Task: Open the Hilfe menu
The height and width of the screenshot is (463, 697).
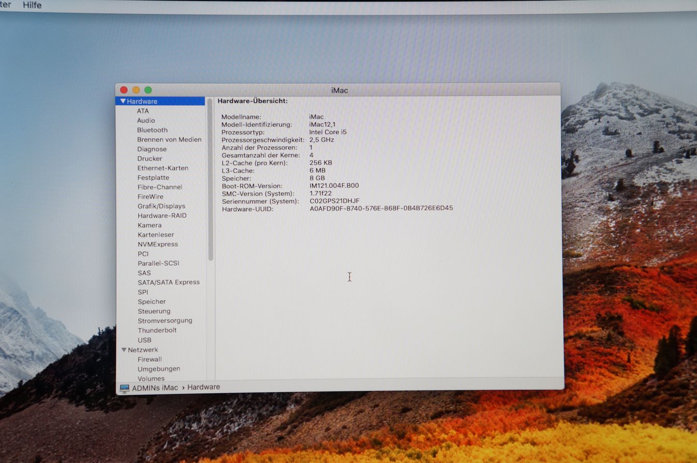Action: [x=32, y=5]
